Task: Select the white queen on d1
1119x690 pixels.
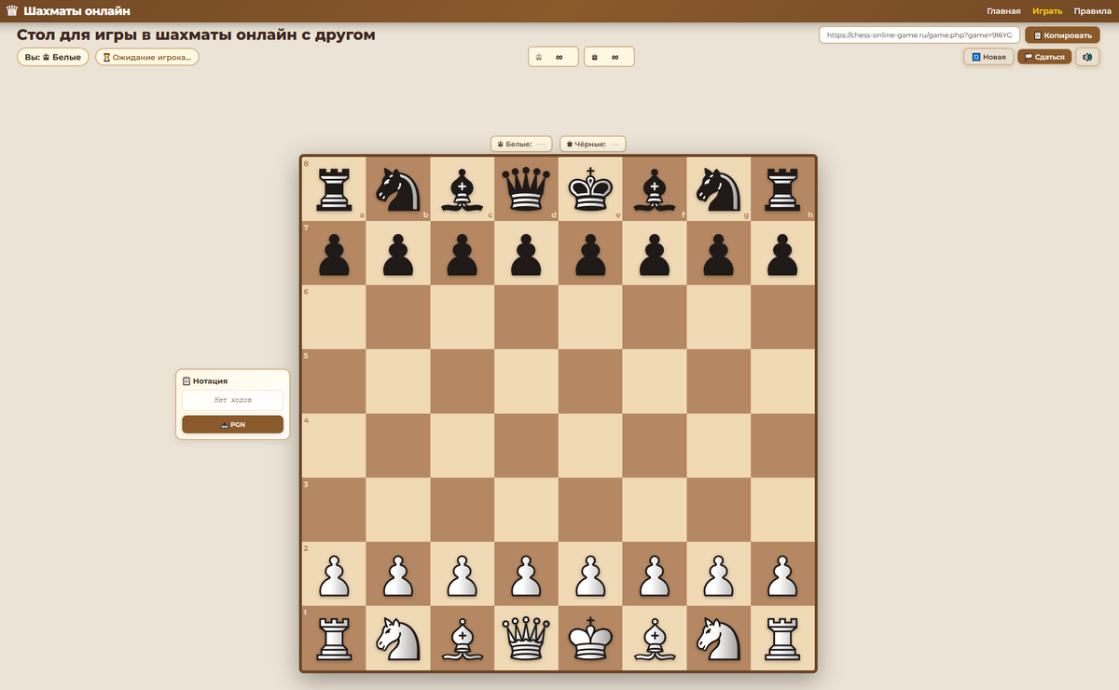Action: click(527, 638)
